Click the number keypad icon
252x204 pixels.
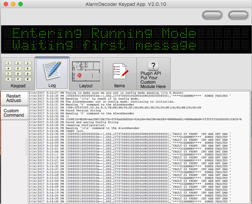coord(18,71)
